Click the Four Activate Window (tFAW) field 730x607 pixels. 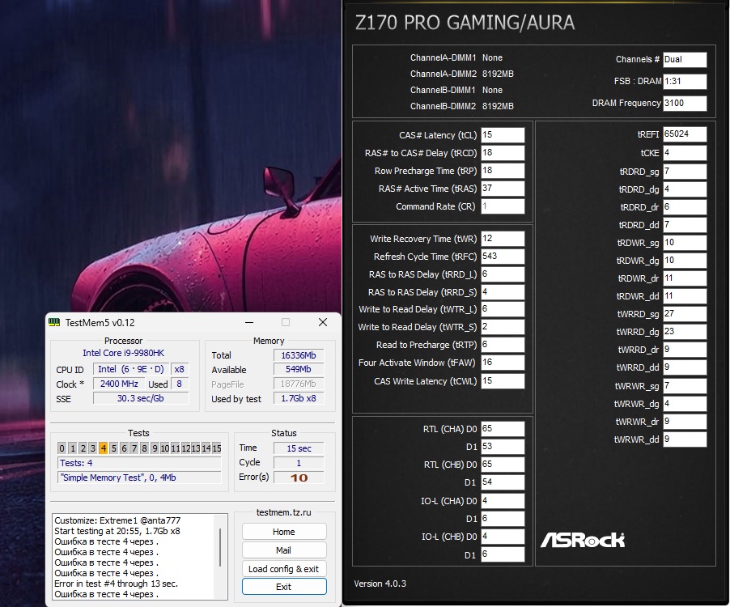pos(503,362)
